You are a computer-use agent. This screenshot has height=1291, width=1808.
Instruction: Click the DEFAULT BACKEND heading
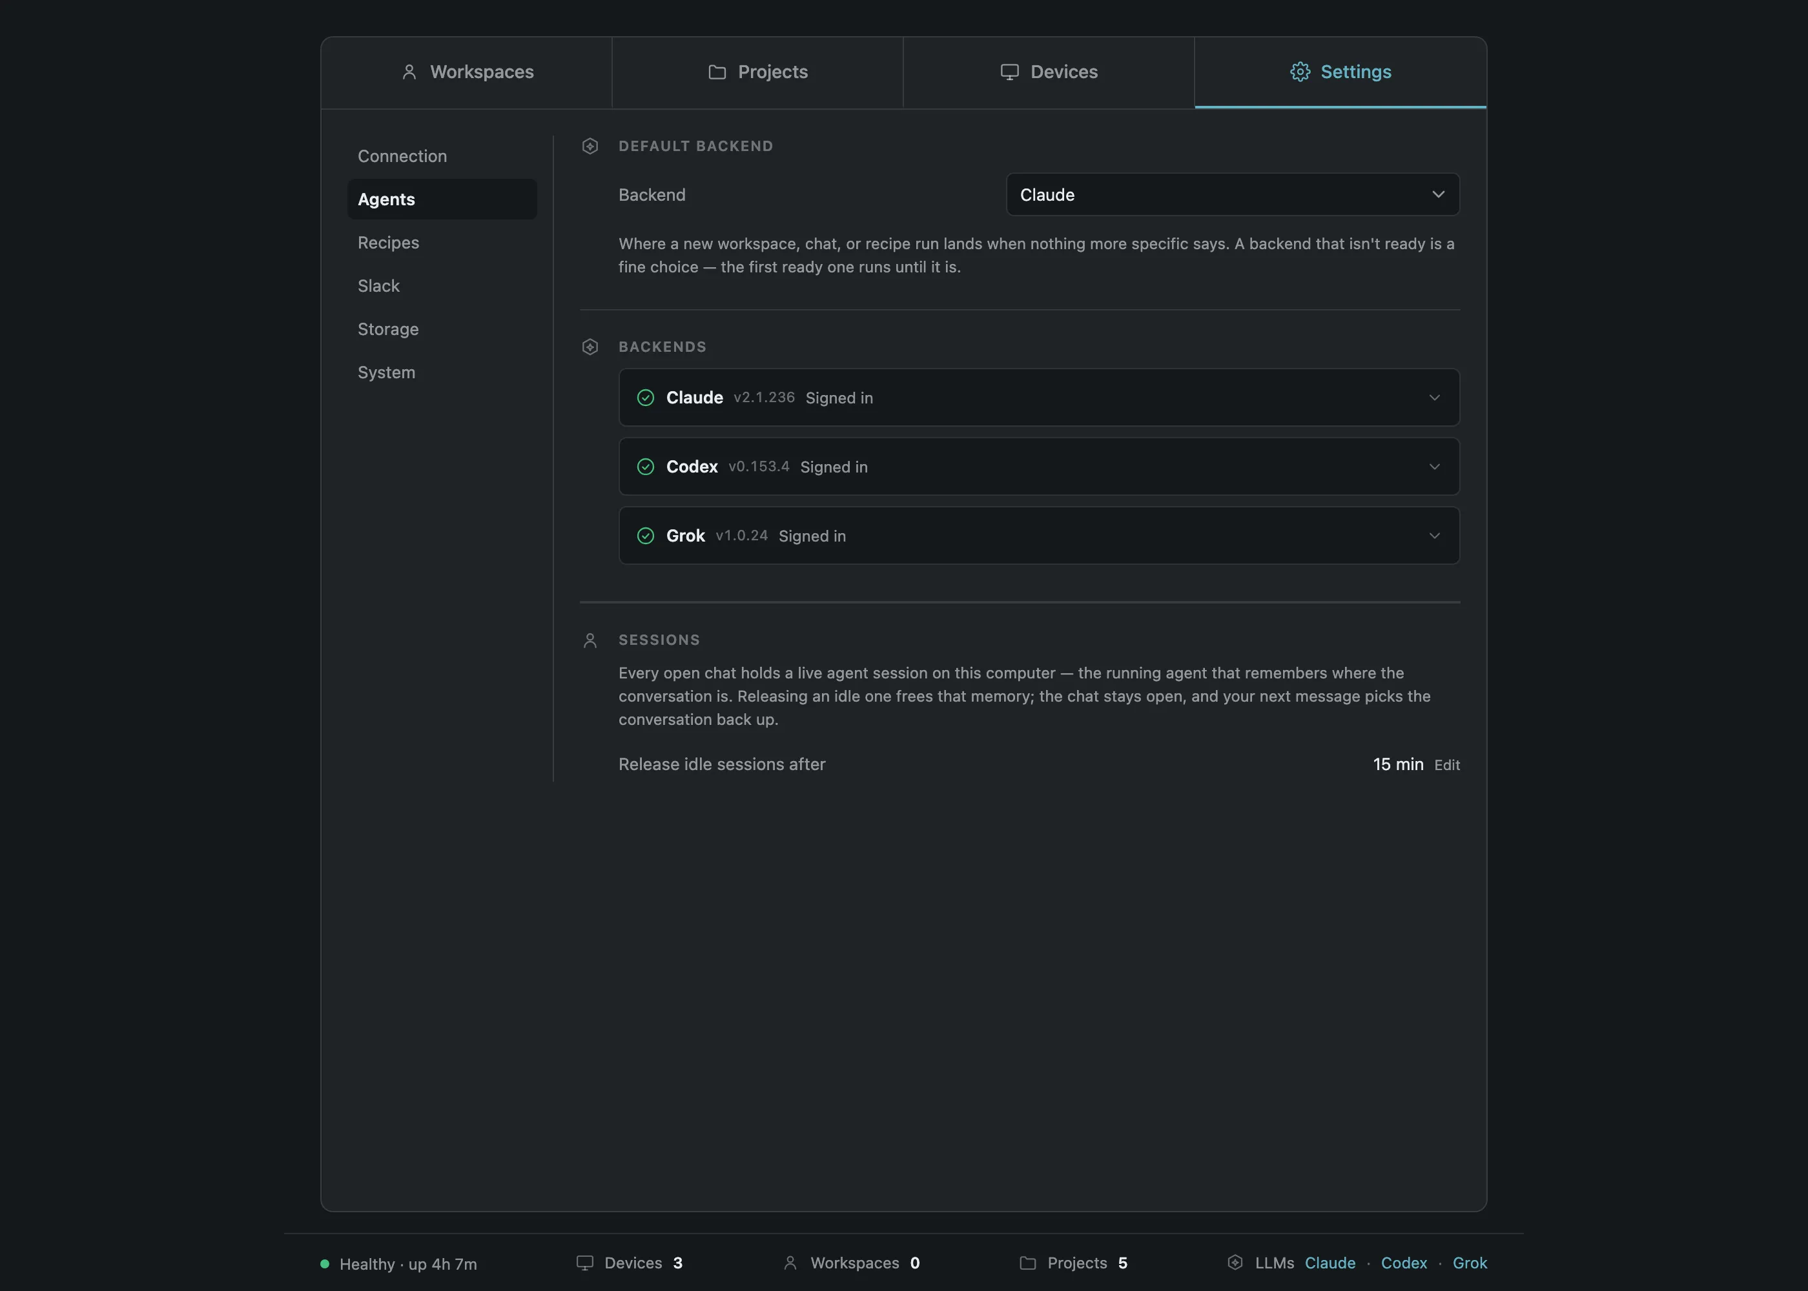[695, 147]
